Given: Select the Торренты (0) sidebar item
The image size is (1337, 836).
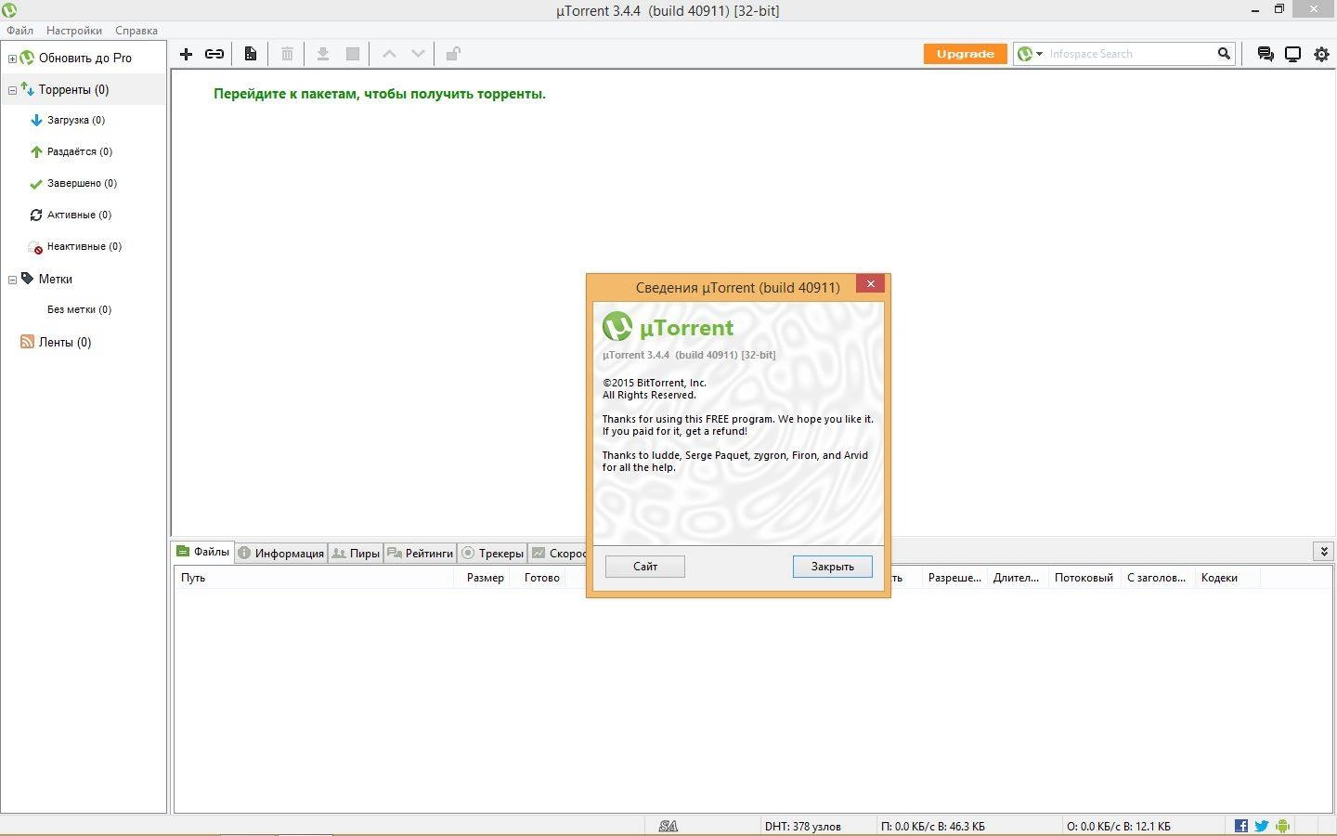Looking at the screenshot, I should click(73, 90).
